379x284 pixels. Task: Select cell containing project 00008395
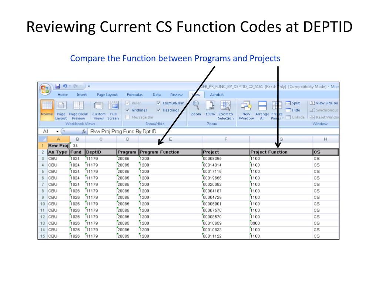pyautogui.click(x=225, y=159)
